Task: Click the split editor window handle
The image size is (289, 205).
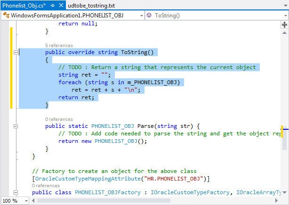Action: click(x=284, y=24)
